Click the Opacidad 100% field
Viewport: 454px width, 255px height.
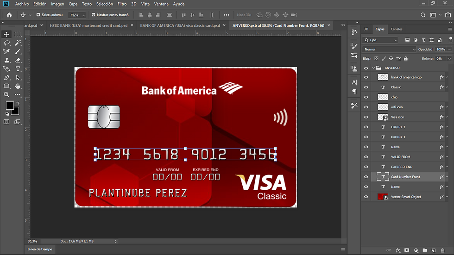click(441, 50)
